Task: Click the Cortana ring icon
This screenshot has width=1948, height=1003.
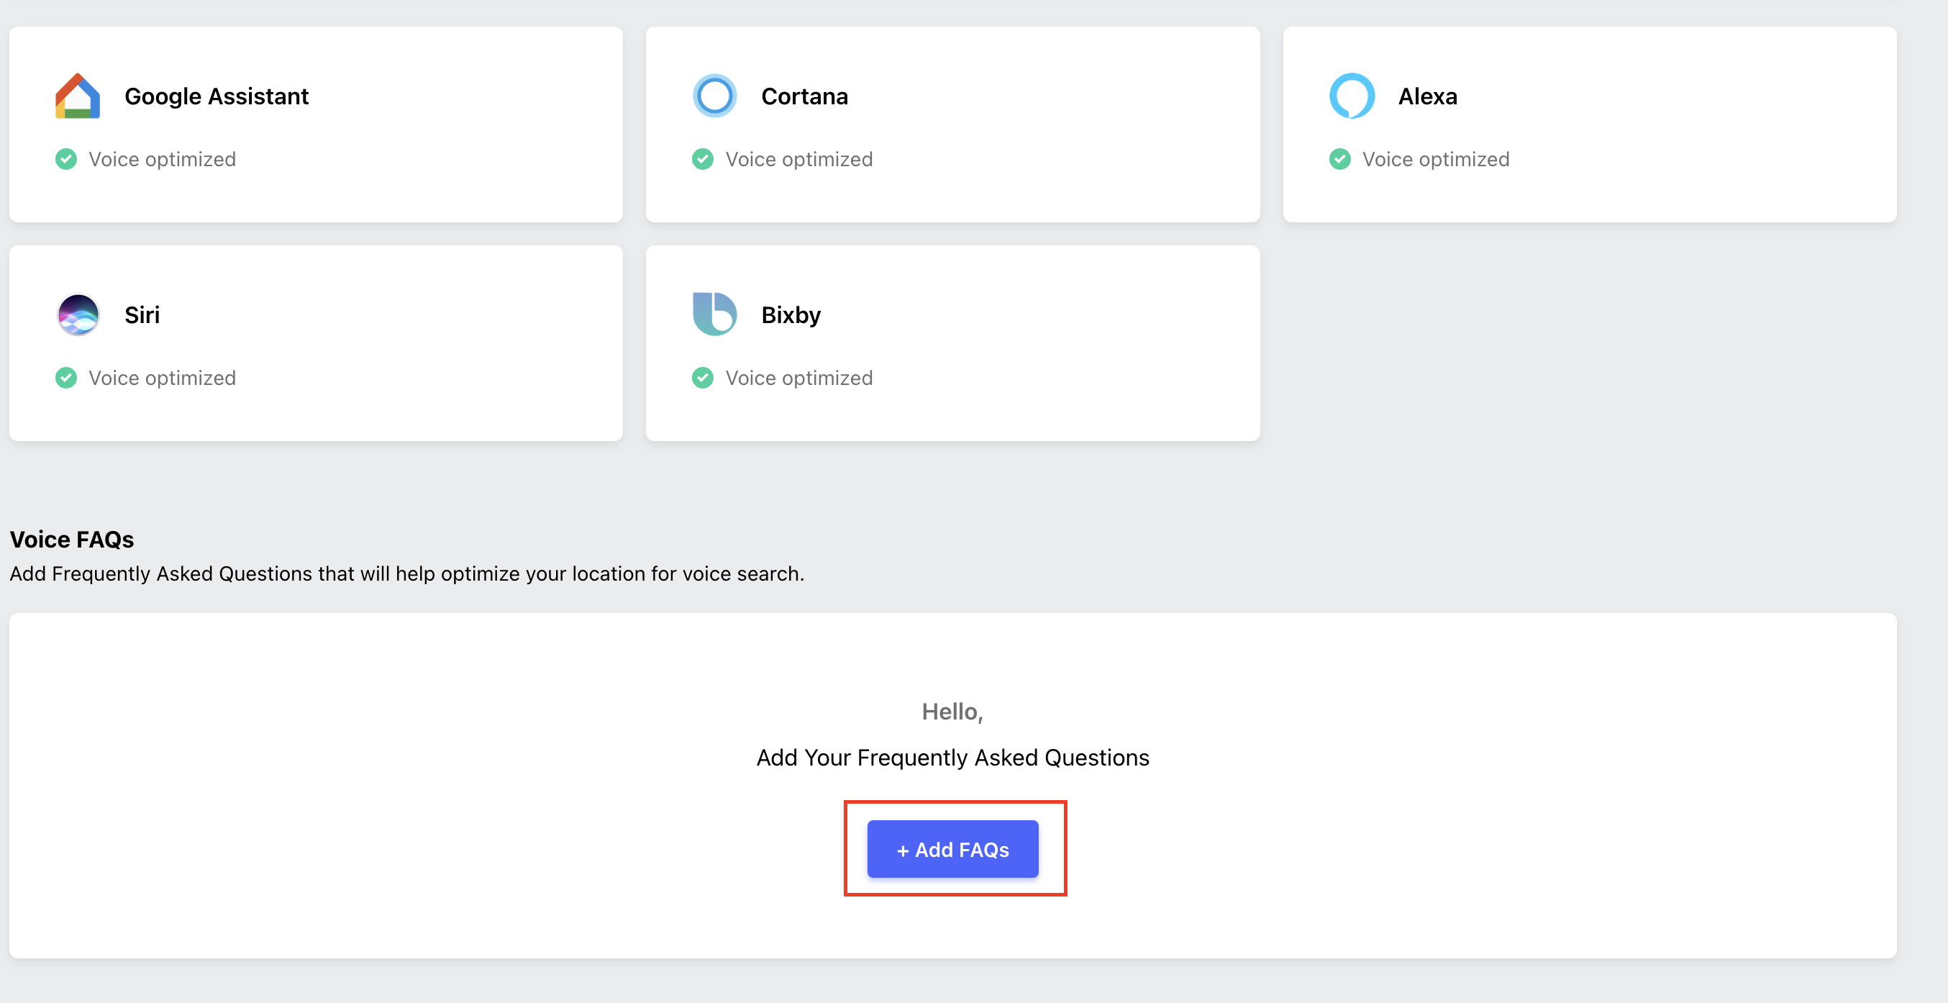Action: (714, 96)
